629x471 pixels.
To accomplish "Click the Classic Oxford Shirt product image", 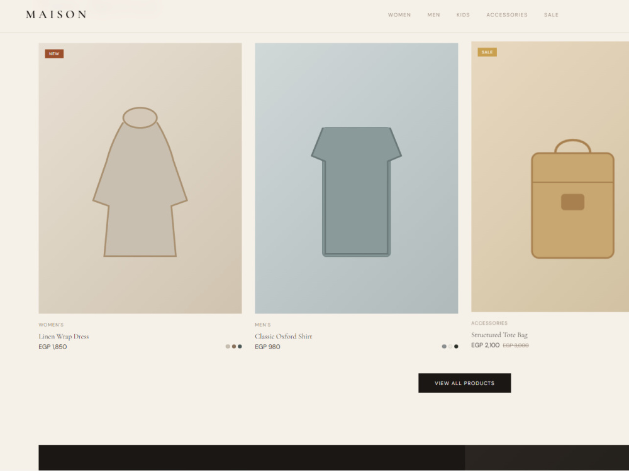I will [x=356, y=178].
